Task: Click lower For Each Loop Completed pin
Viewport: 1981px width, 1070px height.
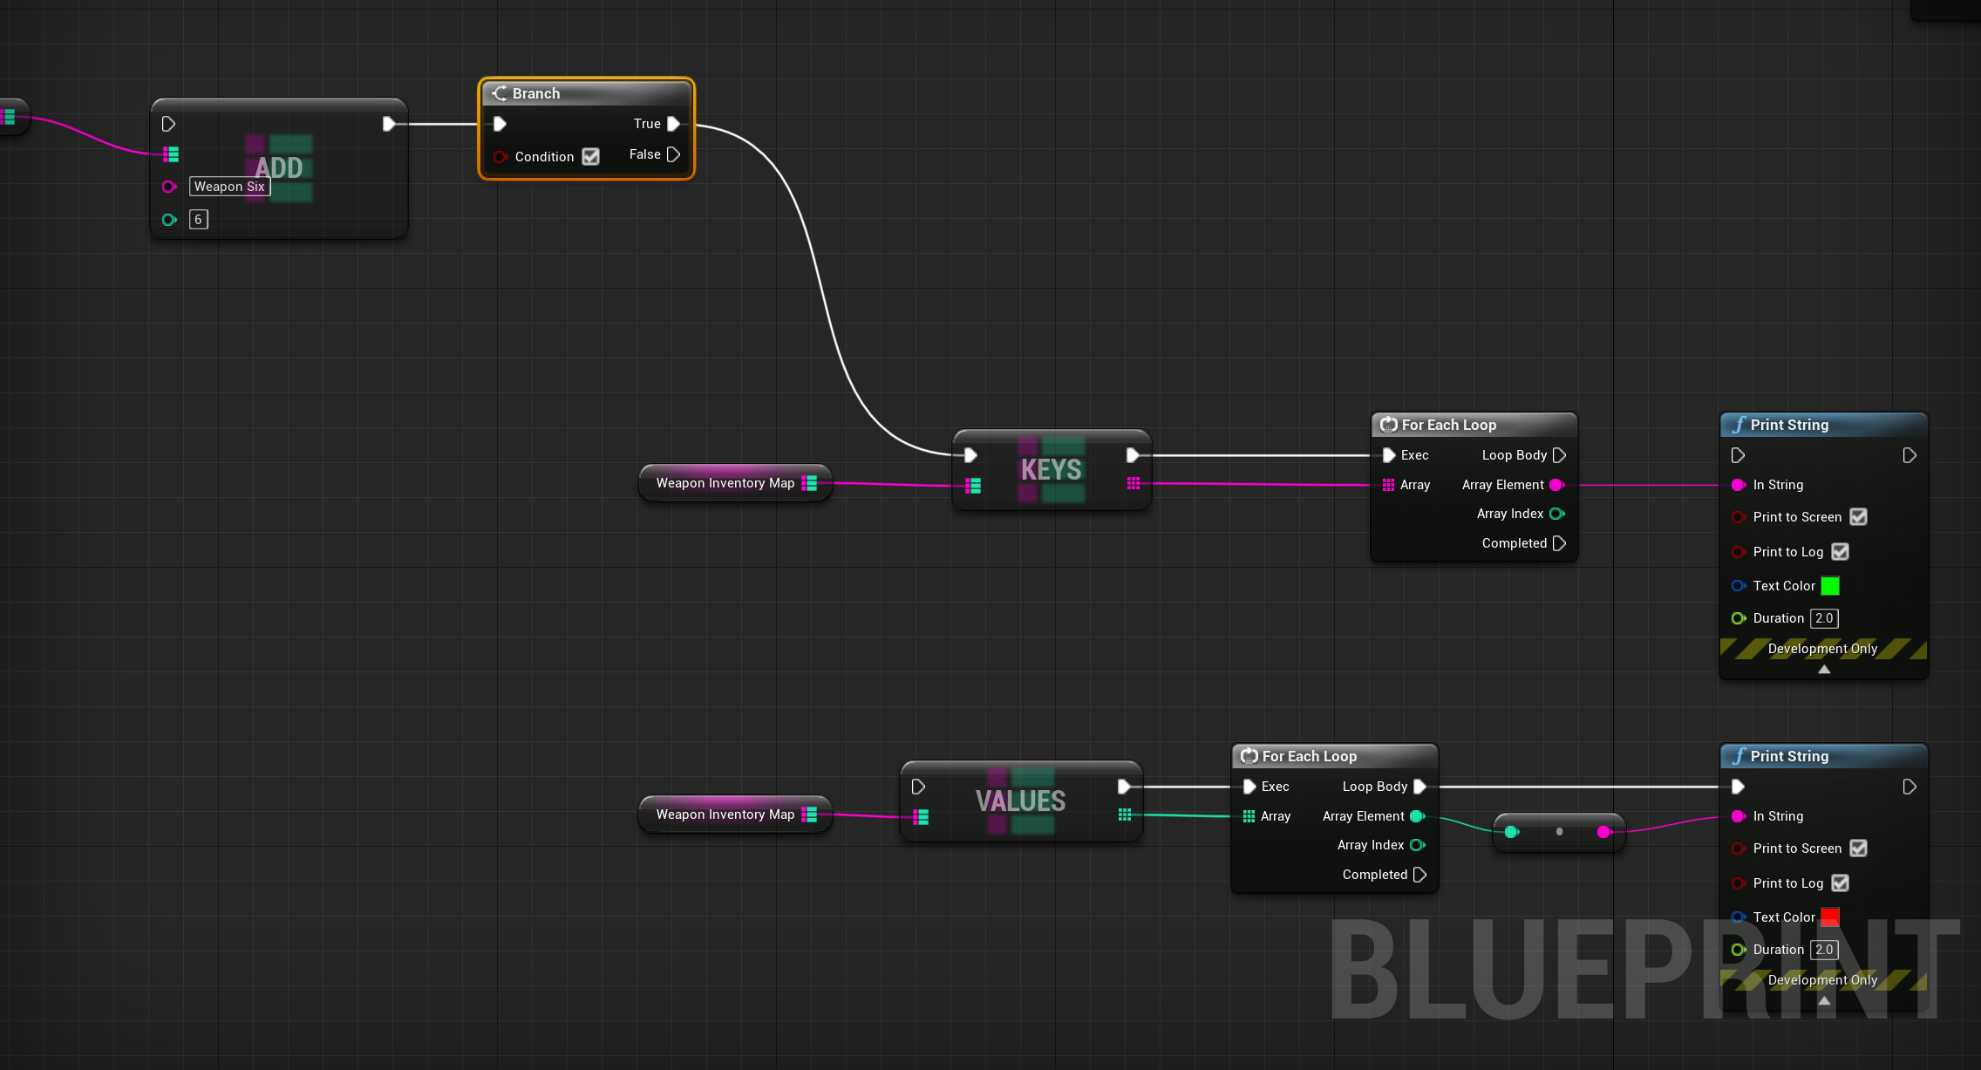Action: [1419, 875]
